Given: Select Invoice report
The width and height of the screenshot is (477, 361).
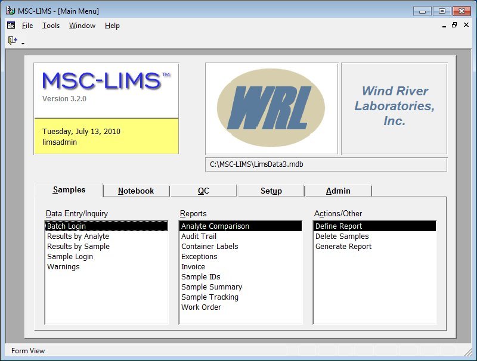Looking at the screenshot, I should 241,266.
